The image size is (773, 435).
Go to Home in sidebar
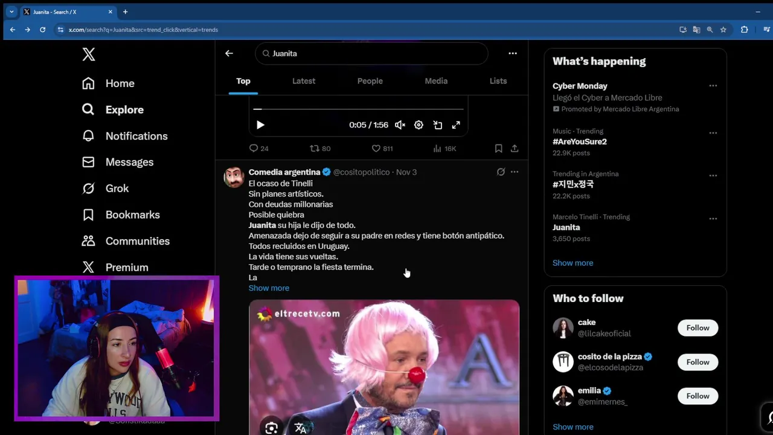pyautogui.click(x=108, y=83)
